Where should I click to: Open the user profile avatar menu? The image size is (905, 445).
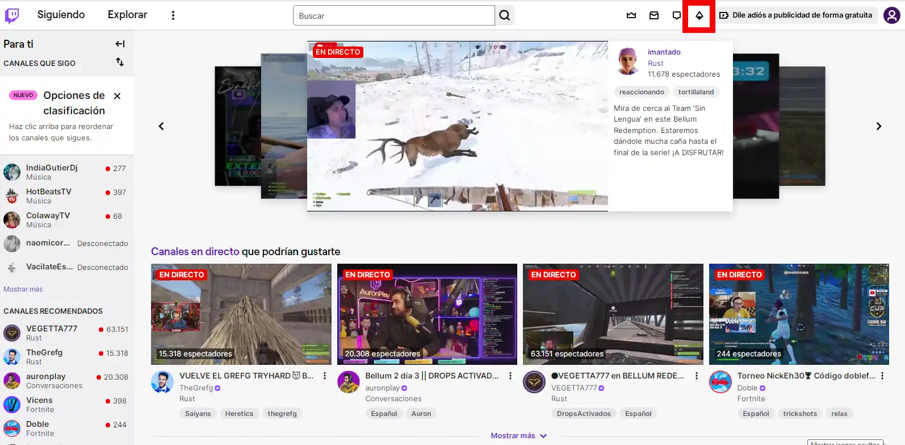(891, 15)
